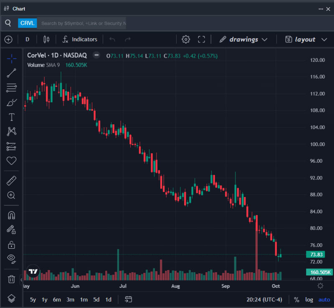Hide all drawings with eye icon
The image size is (334, 308).
point(12,259)
